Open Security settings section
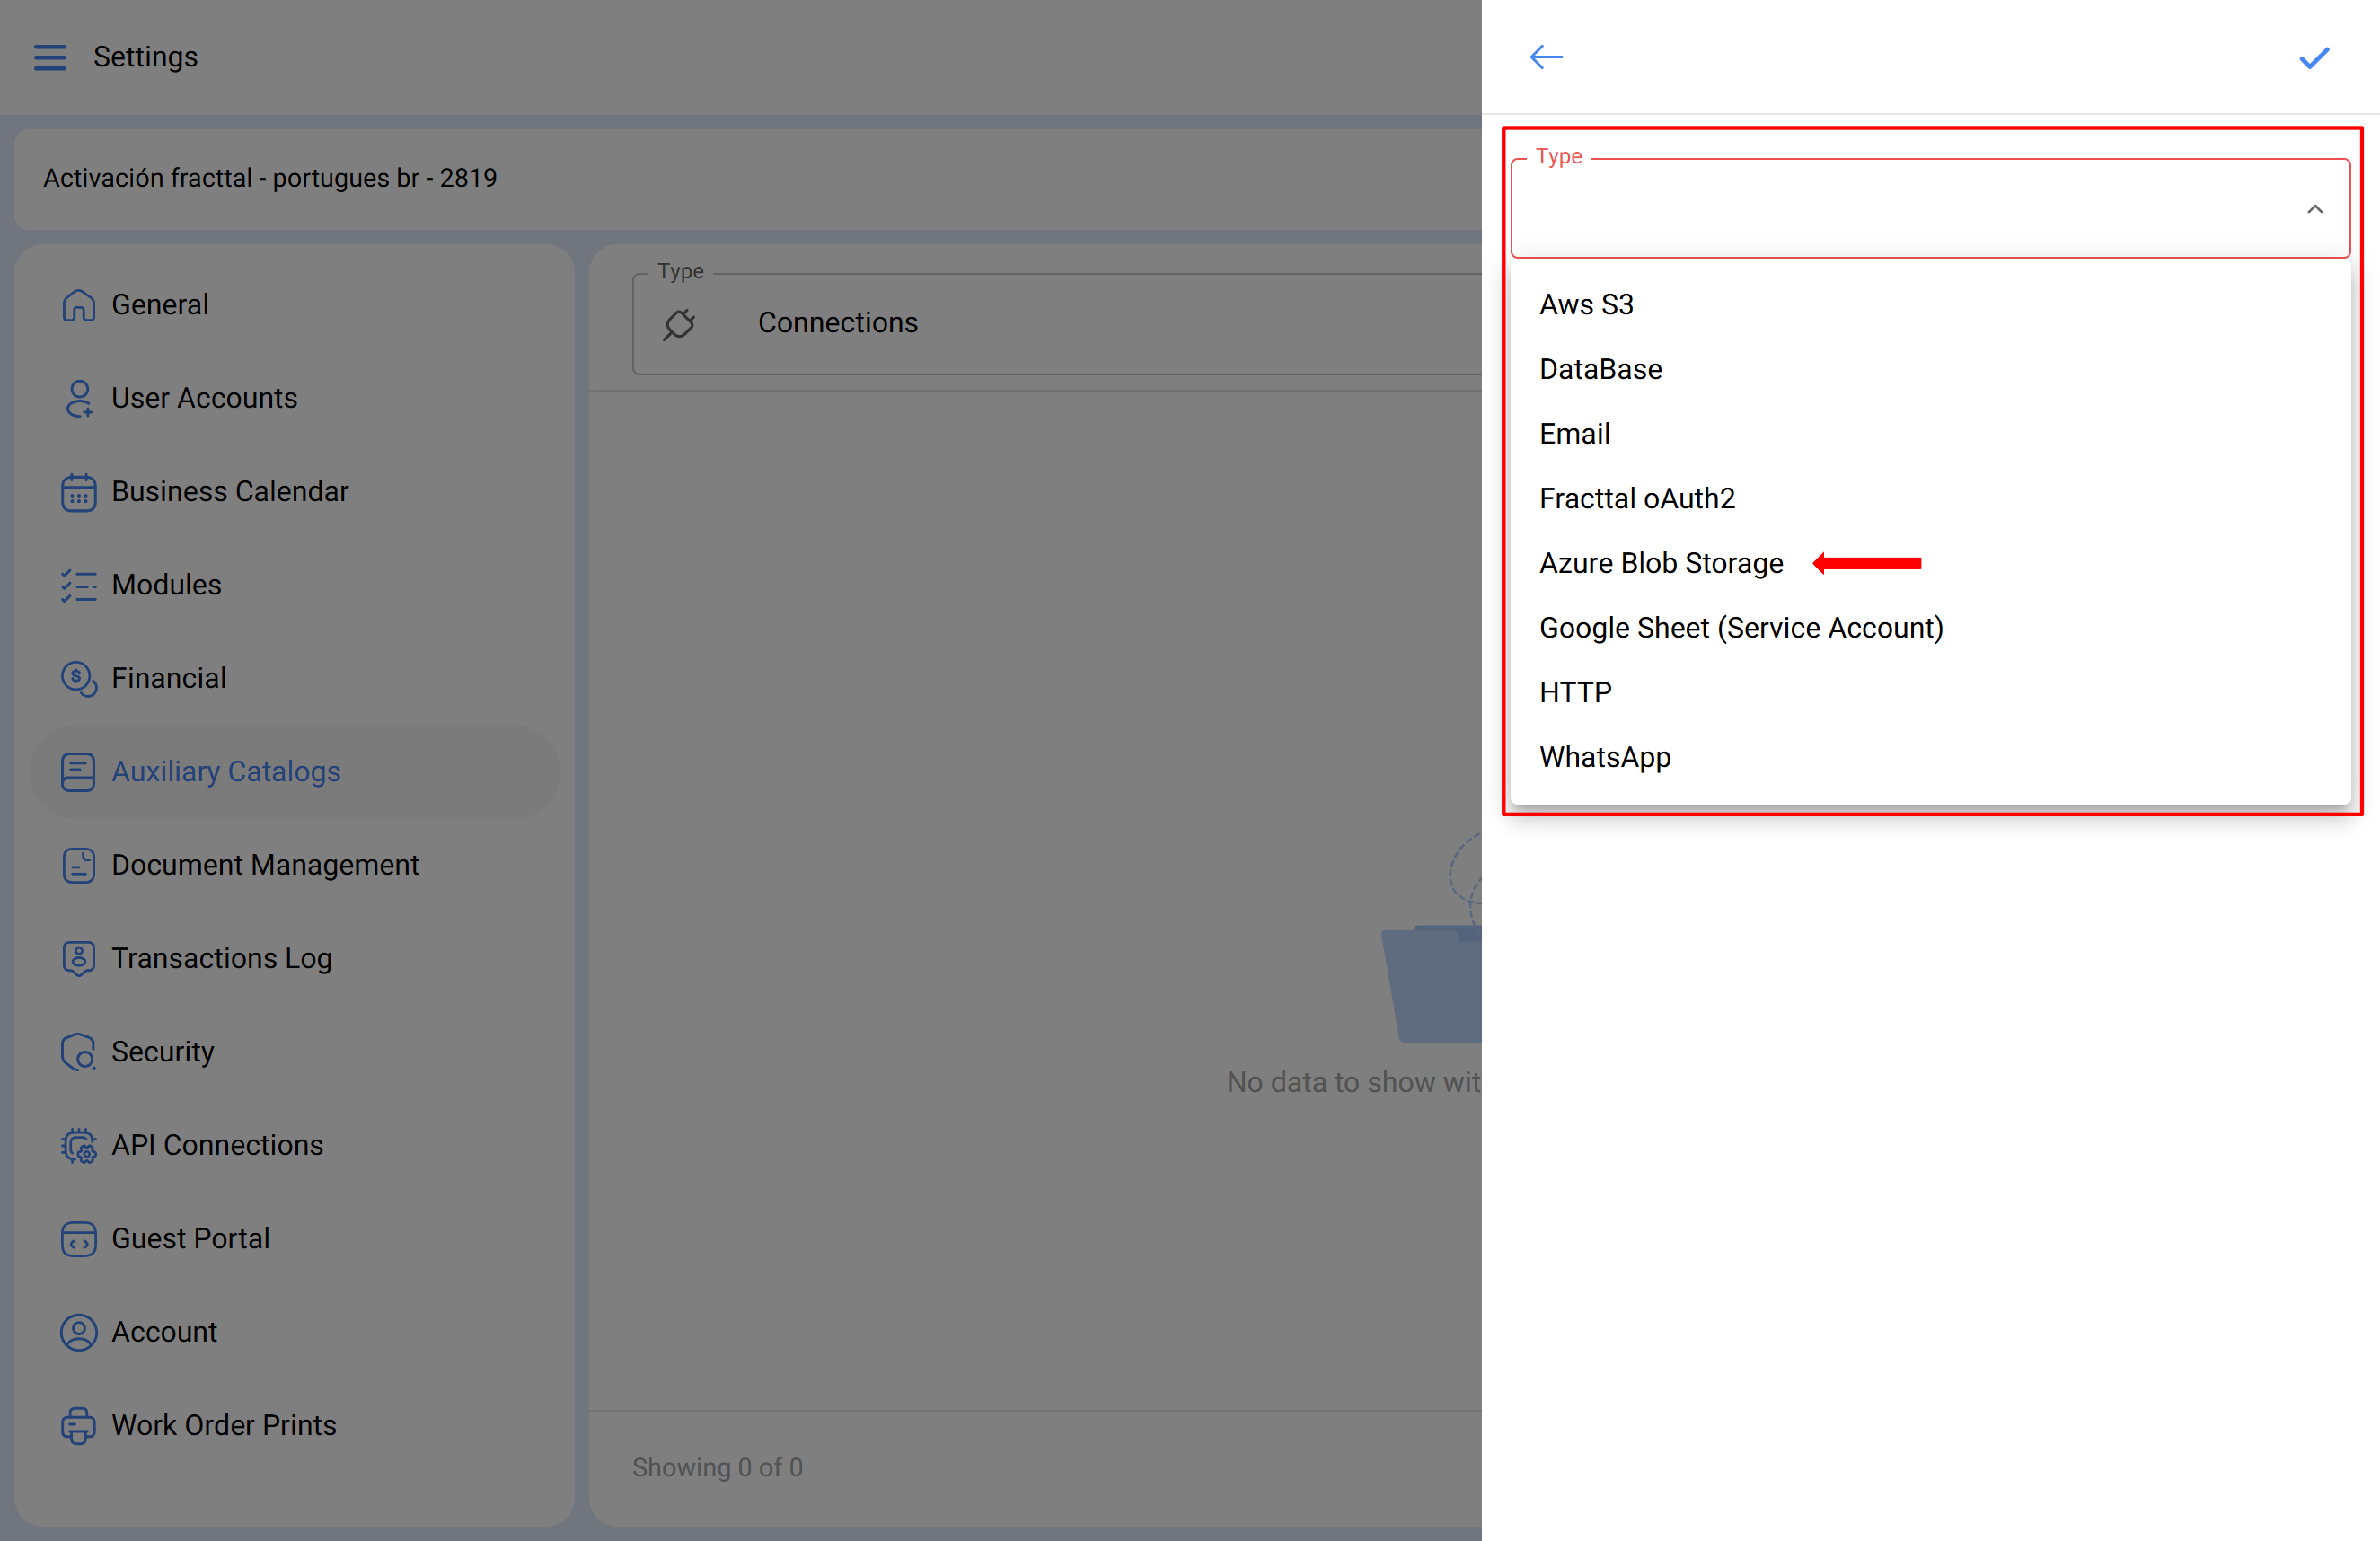The height and width of the screenshot is (1541, 2380). pos(162,1052)
